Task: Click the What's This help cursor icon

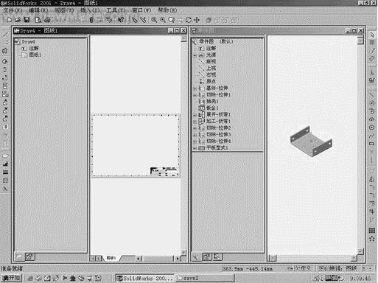Action: [x=121, y=20]
